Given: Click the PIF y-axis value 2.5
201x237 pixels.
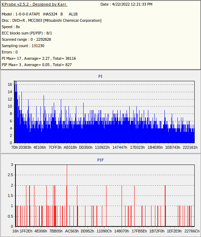Looking at the screenshot, I should (x=11, y=175).
